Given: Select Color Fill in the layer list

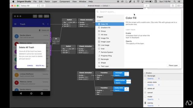Looking at the screenshot, I should (109, 24).
